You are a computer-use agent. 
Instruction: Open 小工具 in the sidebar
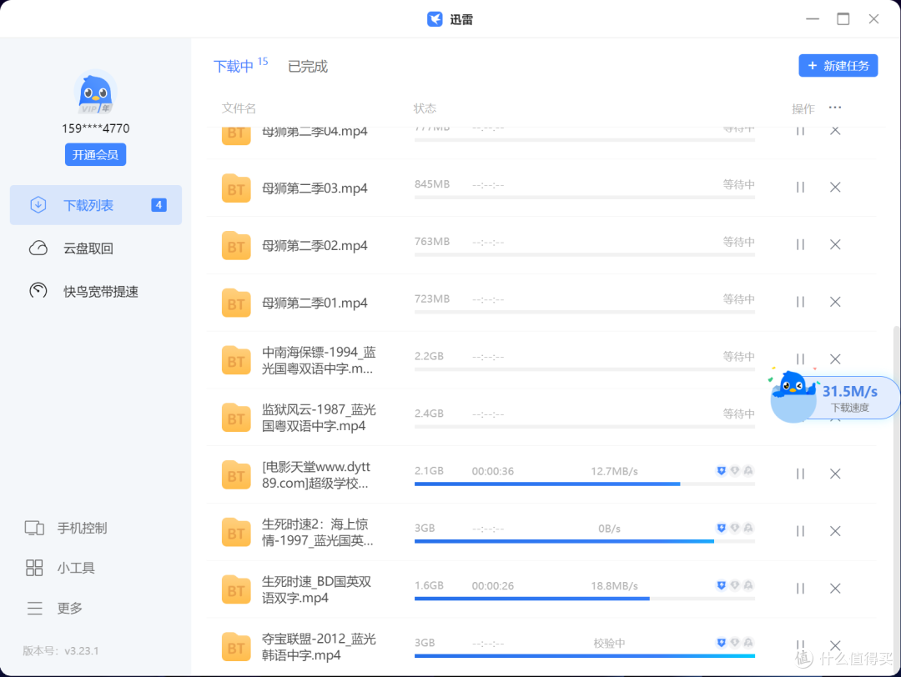60,568
